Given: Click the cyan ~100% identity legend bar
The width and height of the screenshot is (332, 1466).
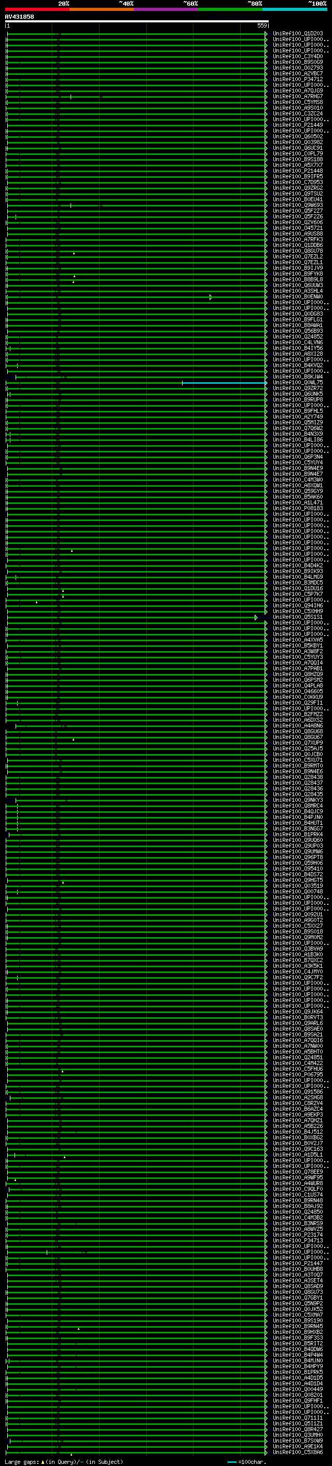Looking at the screenshot, I should pos(295,9).
